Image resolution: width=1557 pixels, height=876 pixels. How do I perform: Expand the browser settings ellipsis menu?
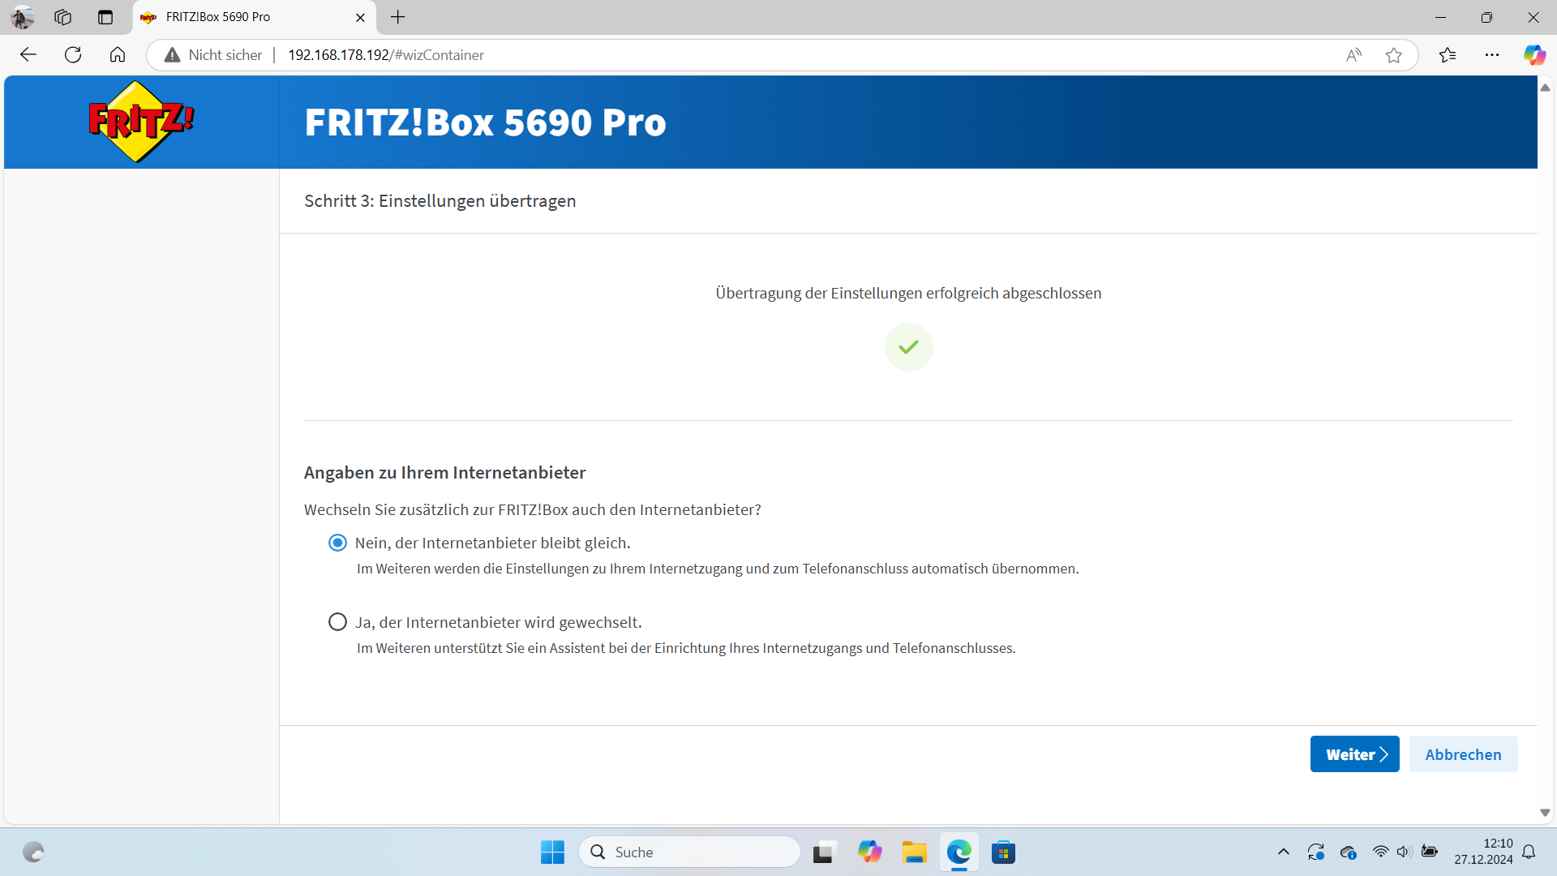[x=1492, y=55]
